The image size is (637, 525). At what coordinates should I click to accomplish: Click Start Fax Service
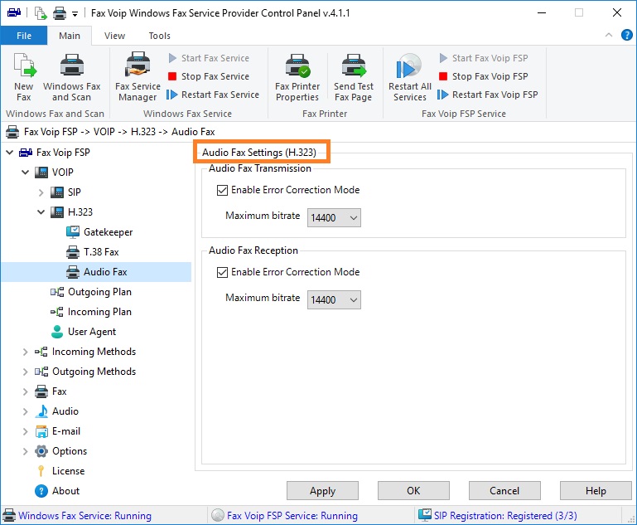click(x=209, y=58)
